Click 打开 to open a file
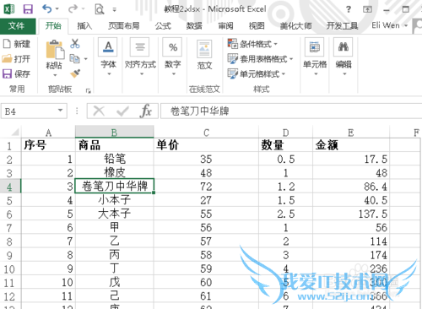This screenshot has height=309, width=422. [x=16, y=59]
